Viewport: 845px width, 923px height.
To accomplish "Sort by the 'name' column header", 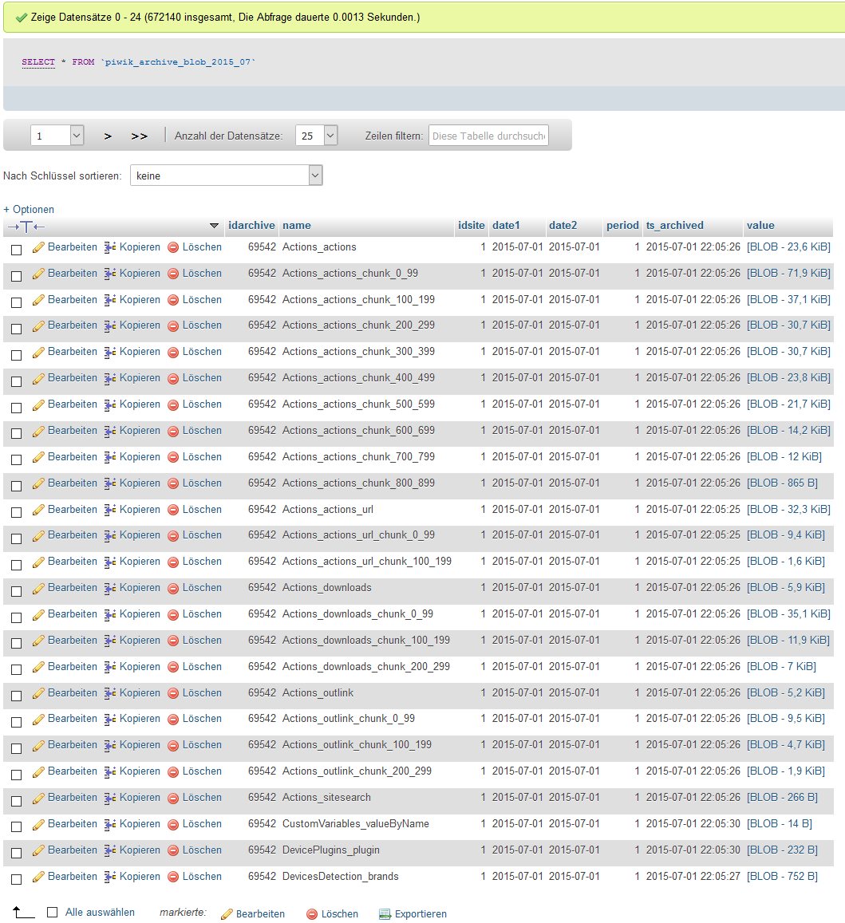I will coord(297,226).
